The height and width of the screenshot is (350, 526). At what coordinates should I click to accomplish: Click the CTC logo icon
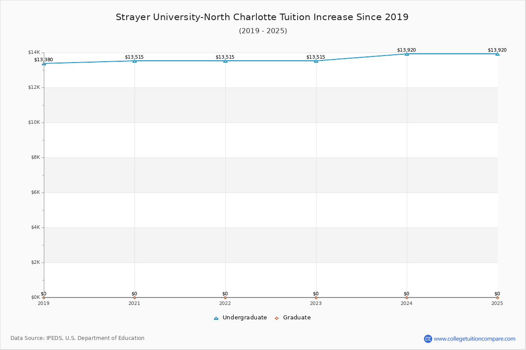(428, 339)
